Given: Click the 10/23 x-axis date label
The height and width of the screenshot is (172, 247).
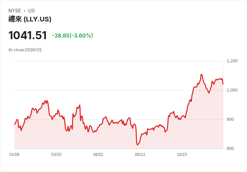Looking at the screenshot, I should tap(182, 154).
